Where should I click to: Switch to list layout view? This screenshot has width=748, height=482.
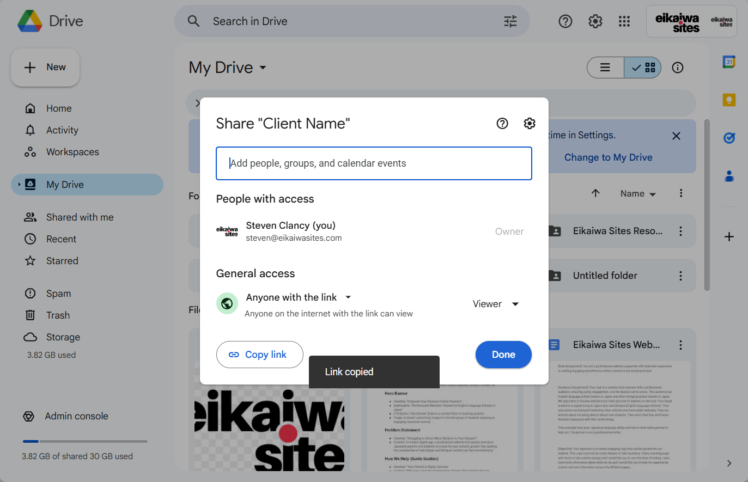pyautogui.click(x=605, y=68)
